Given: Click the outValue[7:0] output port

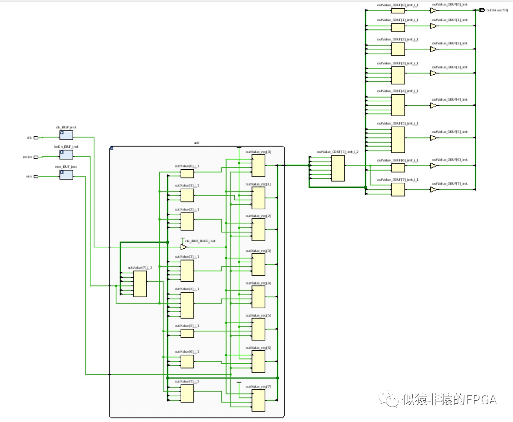Looking at the screenshot, I should click(483, 9).
